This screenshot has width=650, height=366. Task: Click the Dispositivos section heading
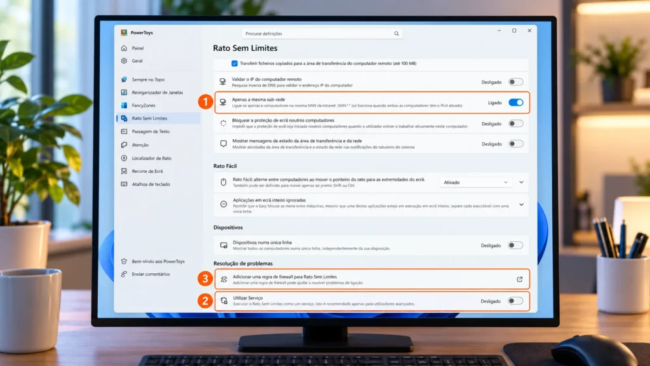point(228,227)
